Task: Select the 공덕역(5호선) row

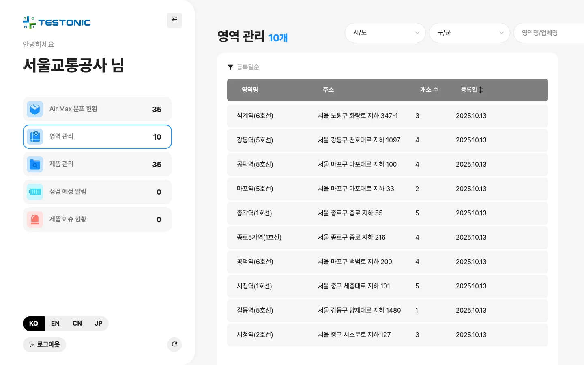Action: pos(388,165)
